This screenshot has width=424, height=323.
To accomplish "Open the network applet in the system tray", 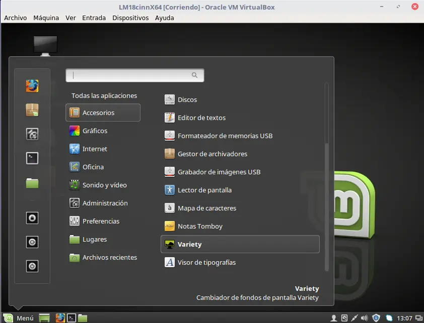I will [389, 318].
